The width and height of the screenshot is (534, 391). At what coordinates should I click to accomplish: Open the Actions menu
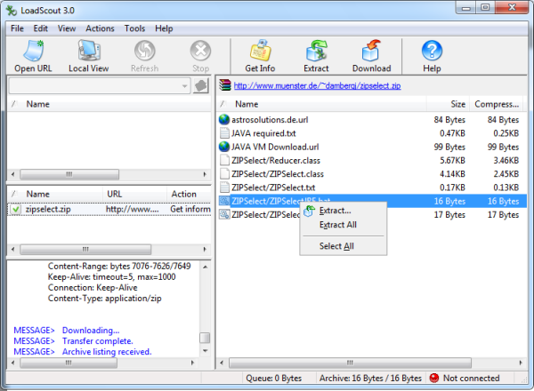(100, 28)
